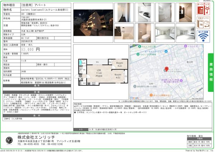The image size is (215, 152).
Task: Click the BAL balcony label in floor plan
Action: pyautogui.click(x=97, y=62)
